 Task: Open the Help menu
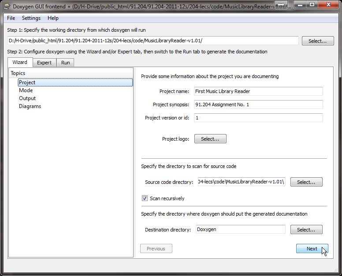(53, 18)
